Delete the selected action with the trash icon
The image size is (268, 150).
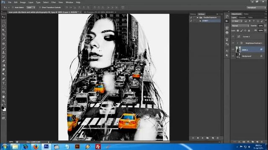[x=218, y=138]
